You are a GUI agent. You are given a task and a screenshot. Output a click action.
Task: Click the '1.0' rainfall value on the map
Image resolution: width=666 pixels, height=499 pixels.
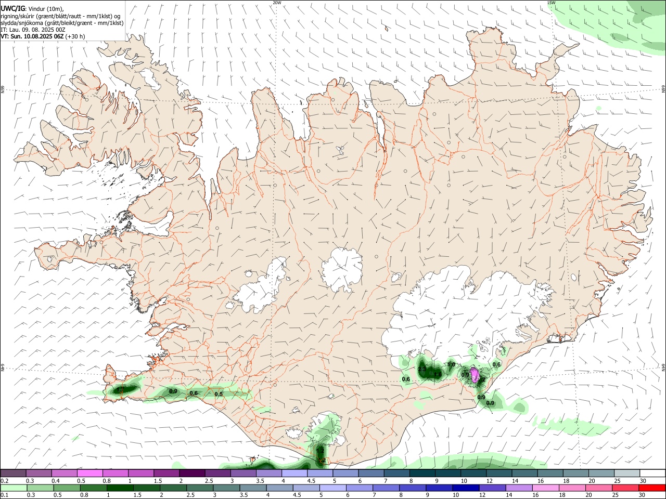(x=451, y=364)
